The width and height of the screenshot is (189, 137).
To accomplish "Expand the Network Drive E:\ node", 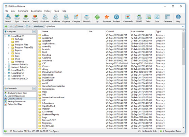I will 5,65.
